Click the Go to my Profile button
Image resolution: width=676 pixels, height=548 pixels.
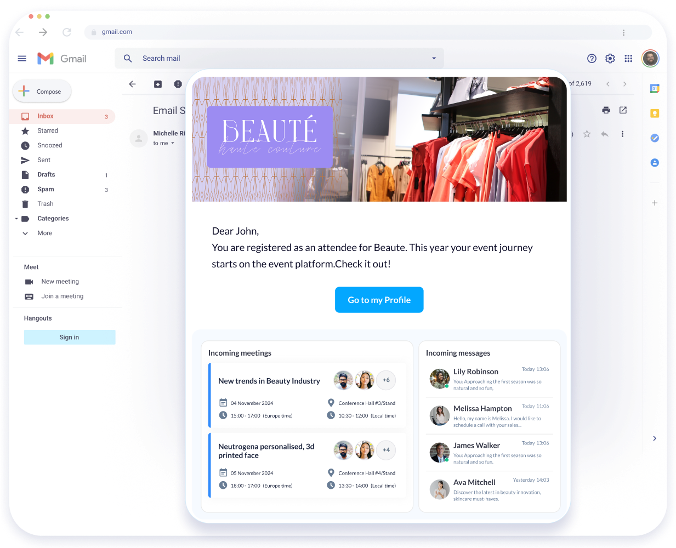pos(379,300)
